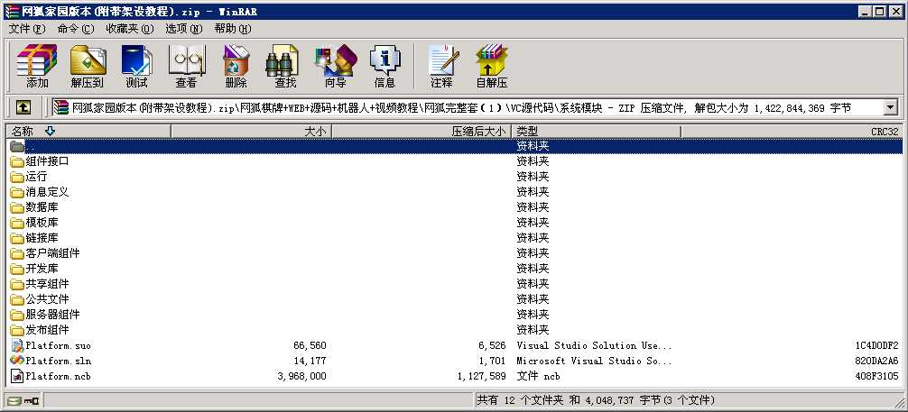Launch the 向导 (Wizard) tool
Image resolution: width=908 pixels, height=412 pixels.
335,66
